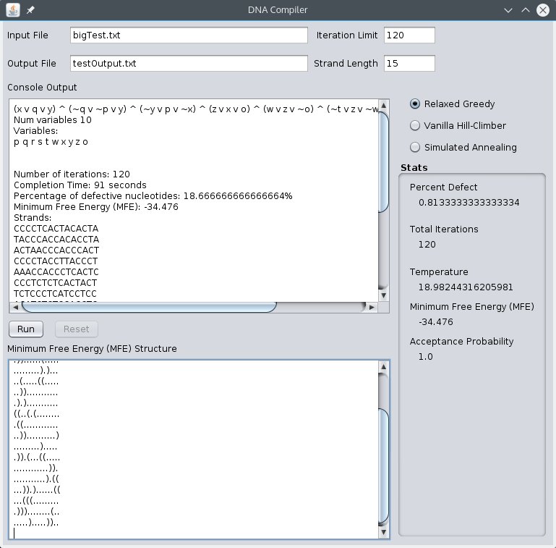Click strand TACCCACCACACCTA in console
This screenshot has height=548, width=556.
point(56,240)
